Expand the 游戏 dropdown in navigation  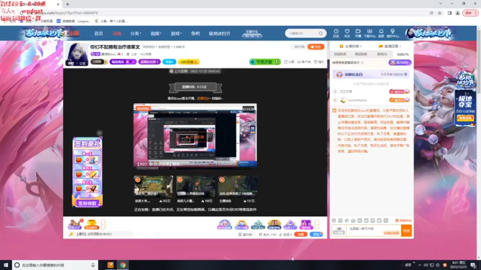point(176,34)
